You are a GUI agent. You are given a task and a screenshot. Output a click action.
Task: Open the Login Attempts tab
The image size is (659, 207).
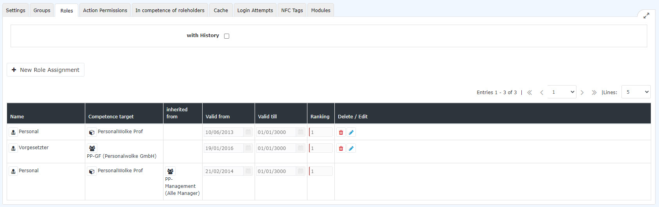255,10
